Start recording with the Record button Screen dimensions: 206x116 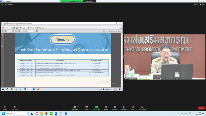106,108
